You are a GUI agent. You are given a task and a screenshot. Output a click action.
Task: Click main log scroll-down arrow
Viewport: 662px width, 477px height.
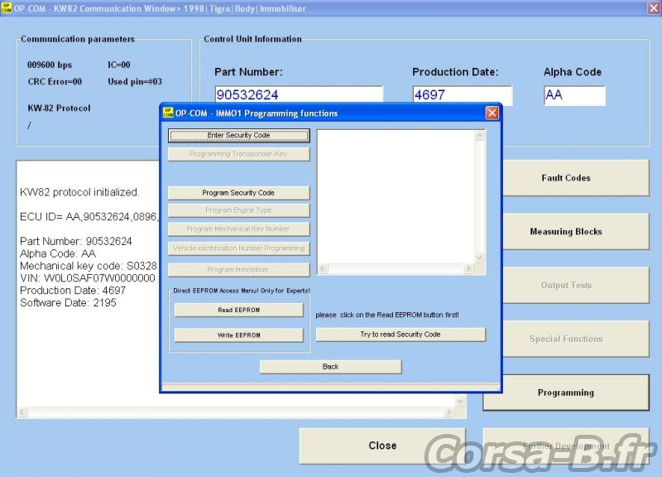pos(460,402)
